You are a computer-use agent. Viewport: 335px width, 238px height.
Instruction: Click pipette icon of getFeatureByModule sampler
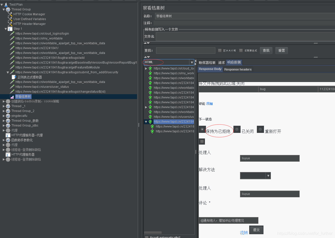coord(12,67)
